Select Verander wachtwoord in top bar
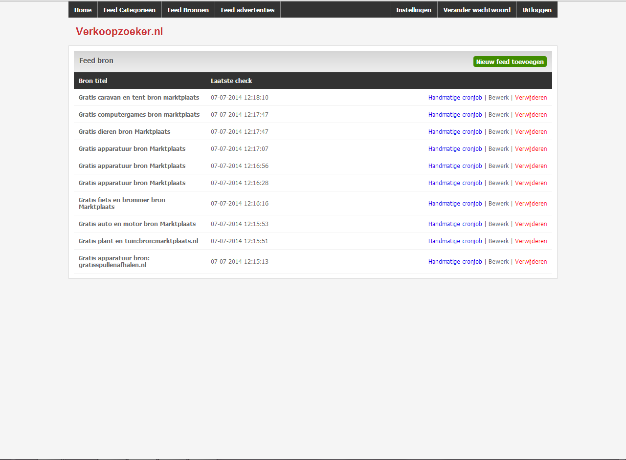Viewport: 626px width, 460px height. click(x=477, y=10)
